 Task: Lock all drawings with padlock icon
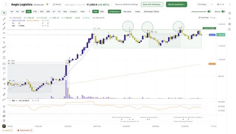(x=4, y=111)
